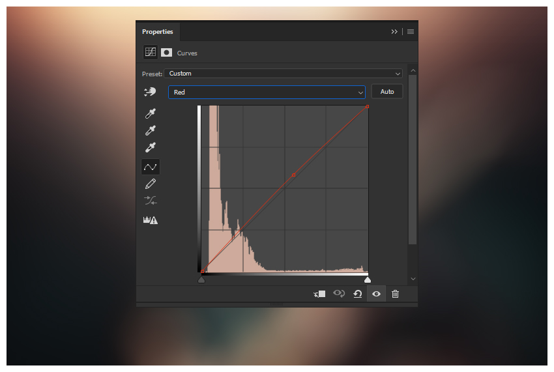Select the bottom-left curve endpoint
This screenshot has height=372, width=554.
tap(202, 271)
